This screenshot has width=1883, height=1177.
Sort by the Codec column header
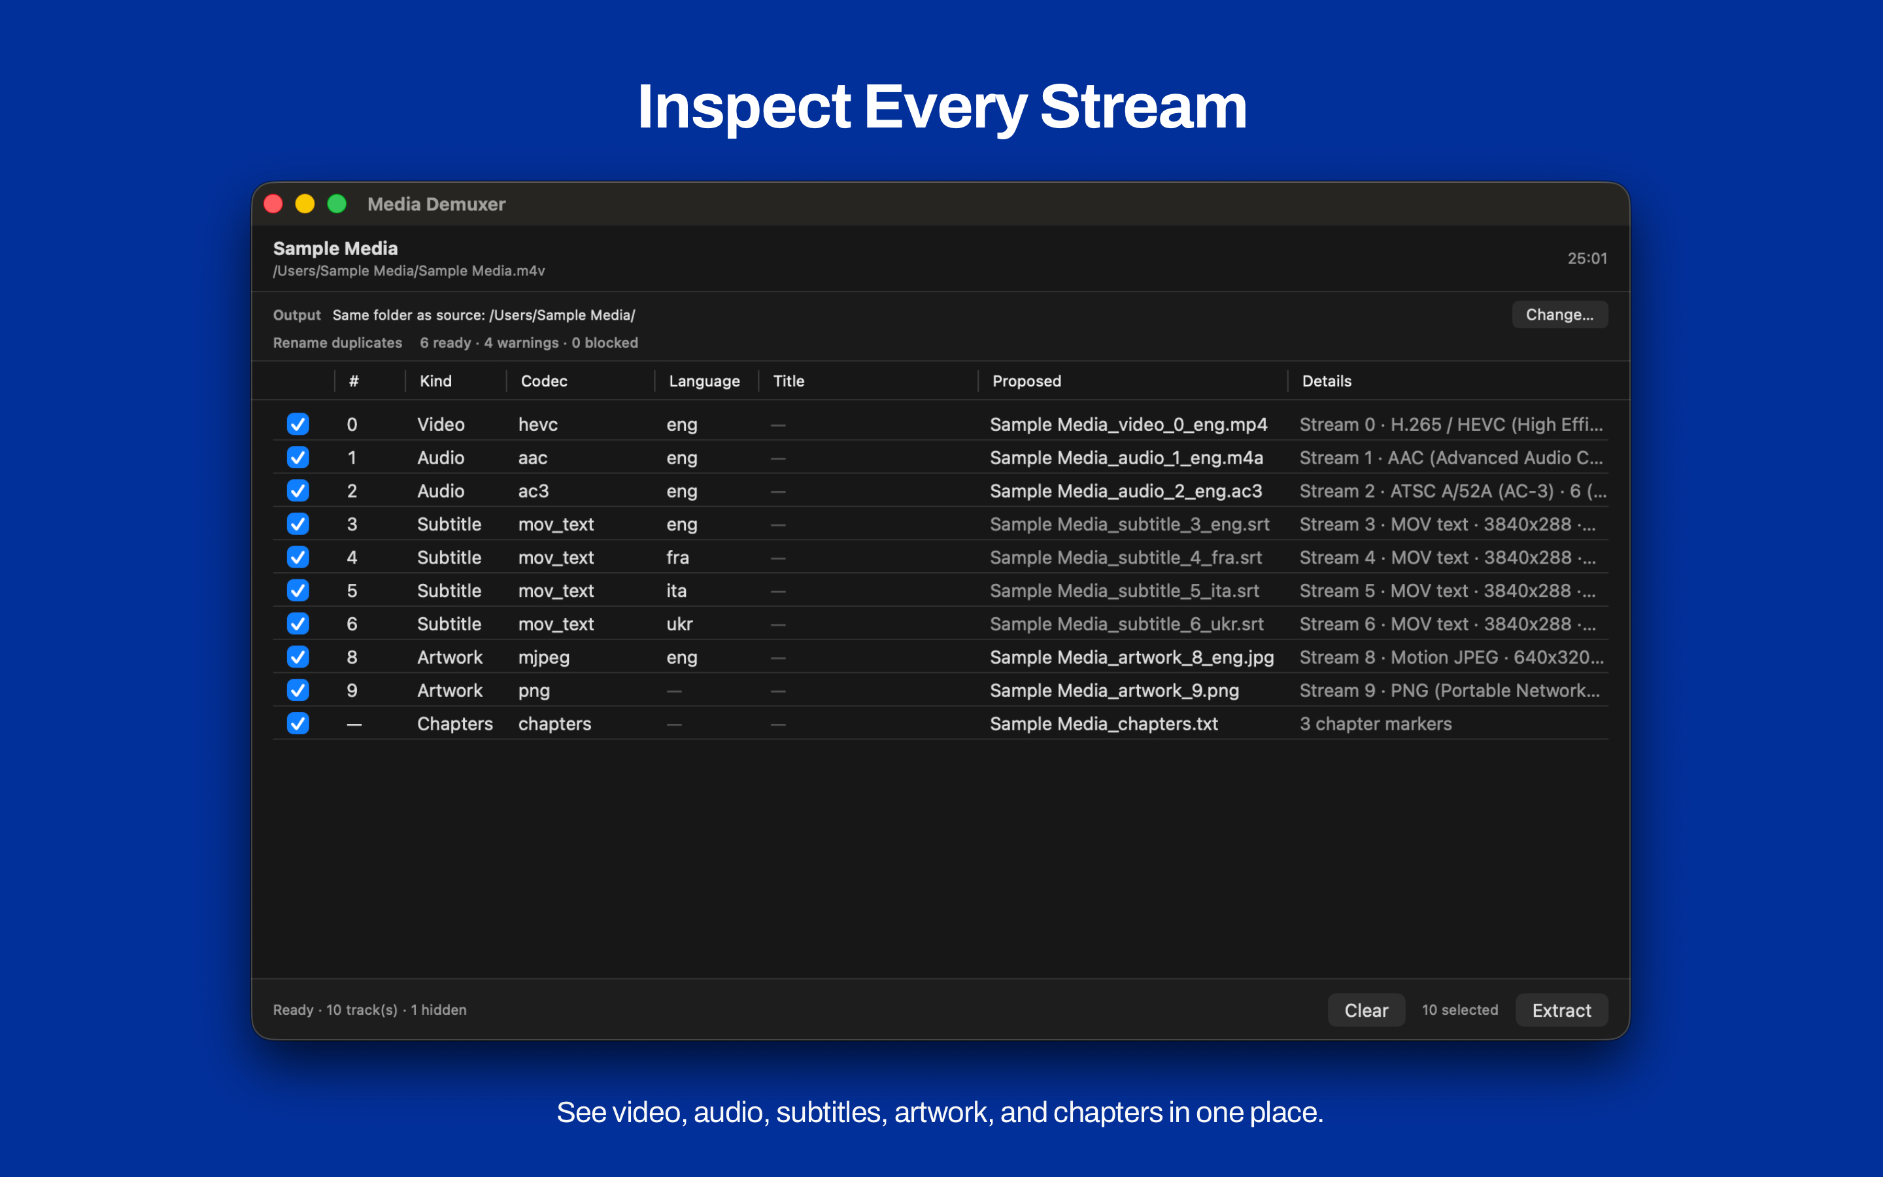(544, 381)
